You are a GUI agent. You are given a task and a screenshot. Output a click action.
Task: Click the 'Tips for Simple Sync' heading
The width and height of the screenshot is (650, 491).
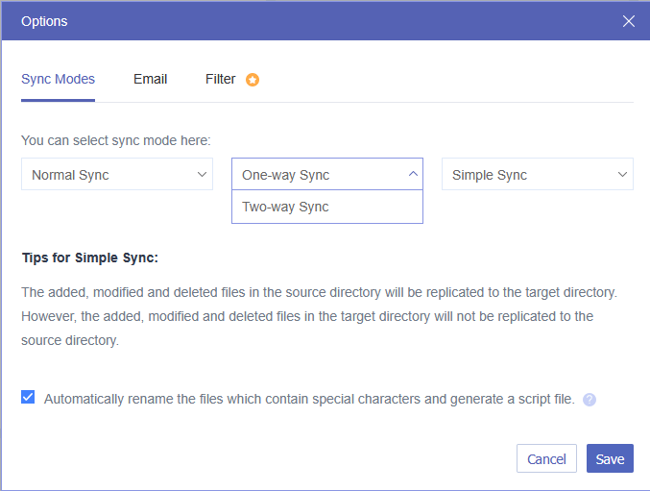click(90, 258)
